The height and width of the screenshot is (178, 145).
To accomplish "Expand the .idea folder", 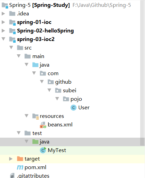I will pyautogui.click(x=3, y=14).
